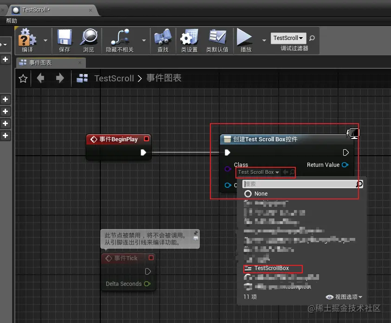Toggle 隐藏不相关 hide unrelated nodes
Viewport: 391px width, 323px height.
click(120, 40)
